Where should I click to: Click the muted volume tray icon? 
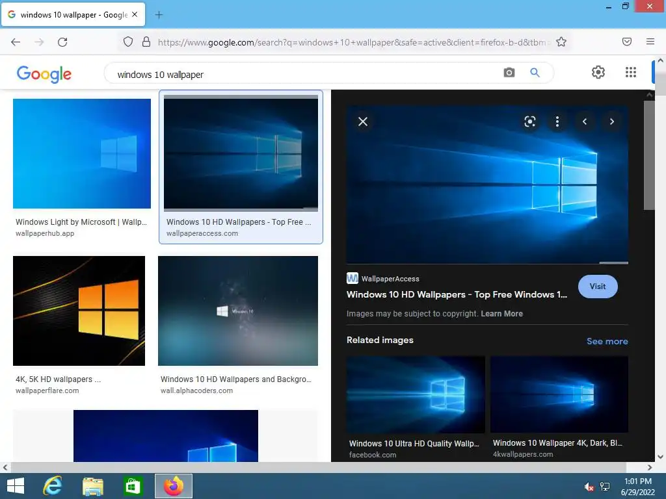(589, 487)
